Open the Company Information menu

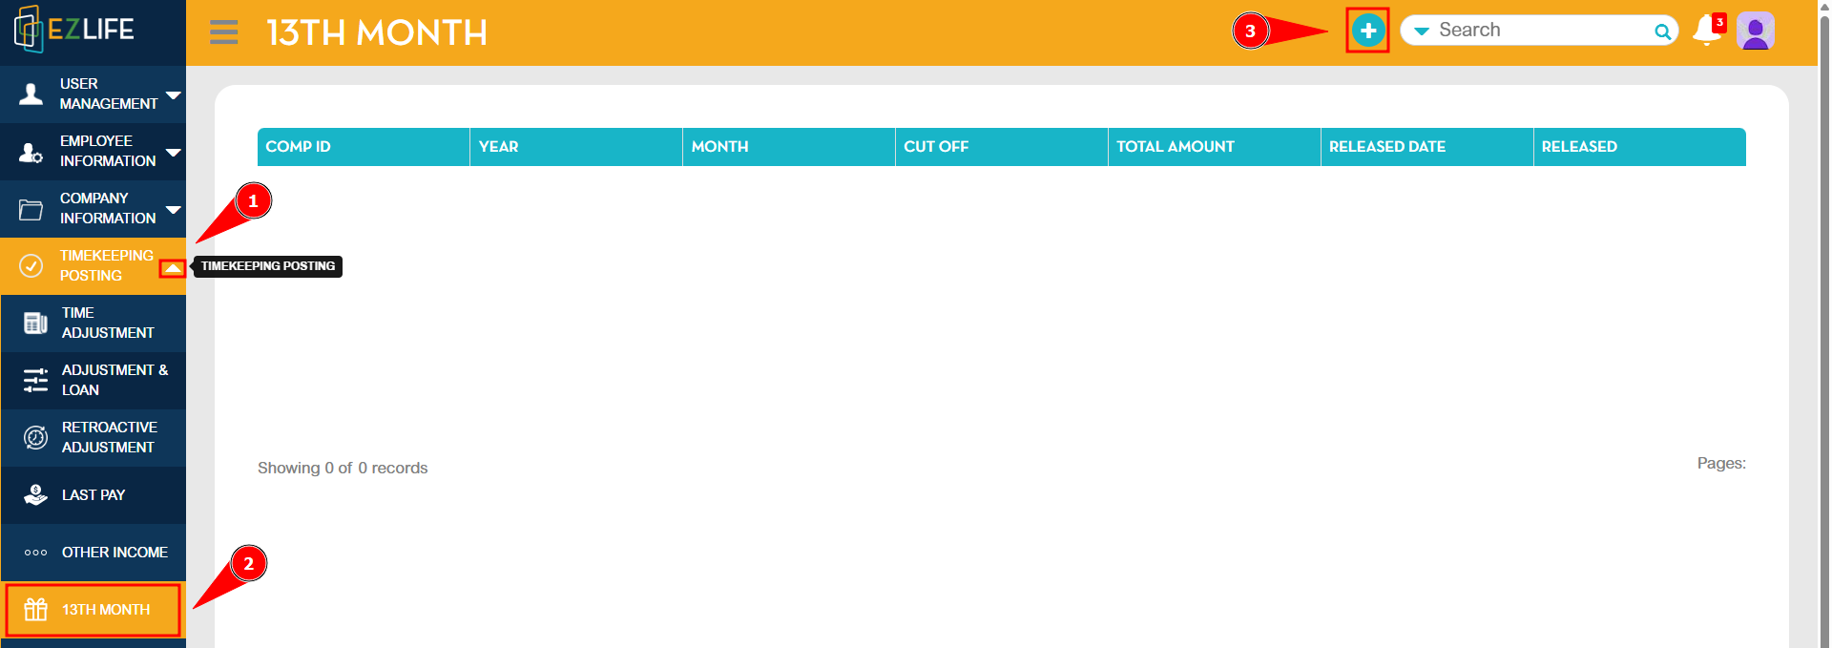[x=94, y=208]
